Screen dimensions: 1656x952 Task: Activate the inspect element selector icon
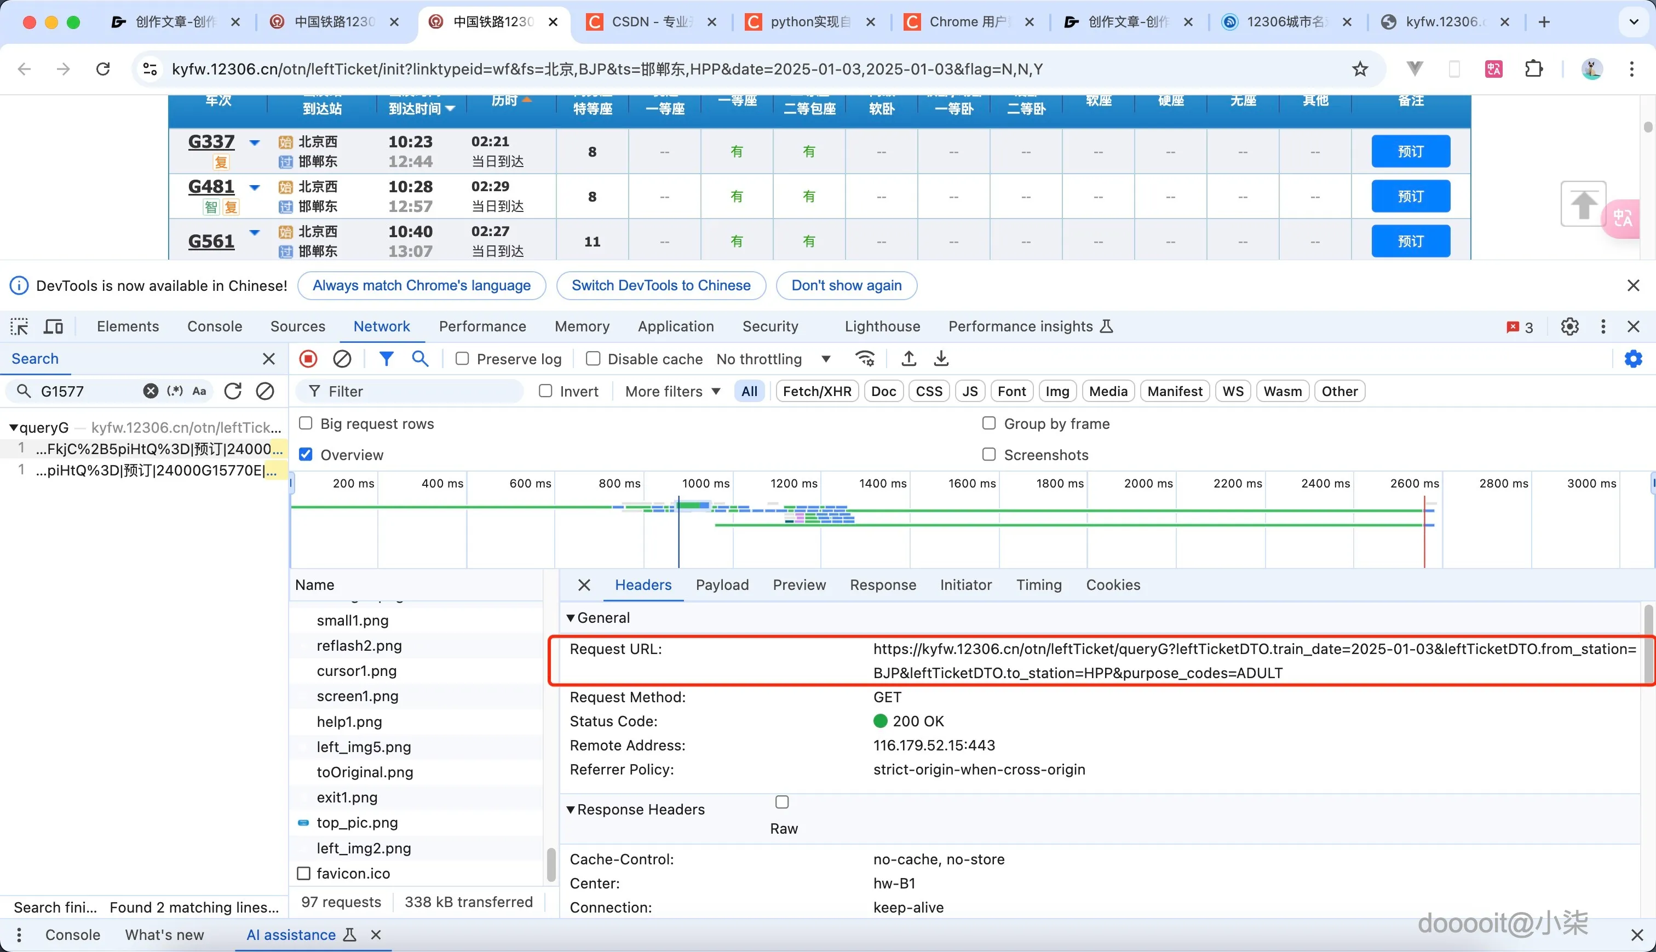[19, 326]
